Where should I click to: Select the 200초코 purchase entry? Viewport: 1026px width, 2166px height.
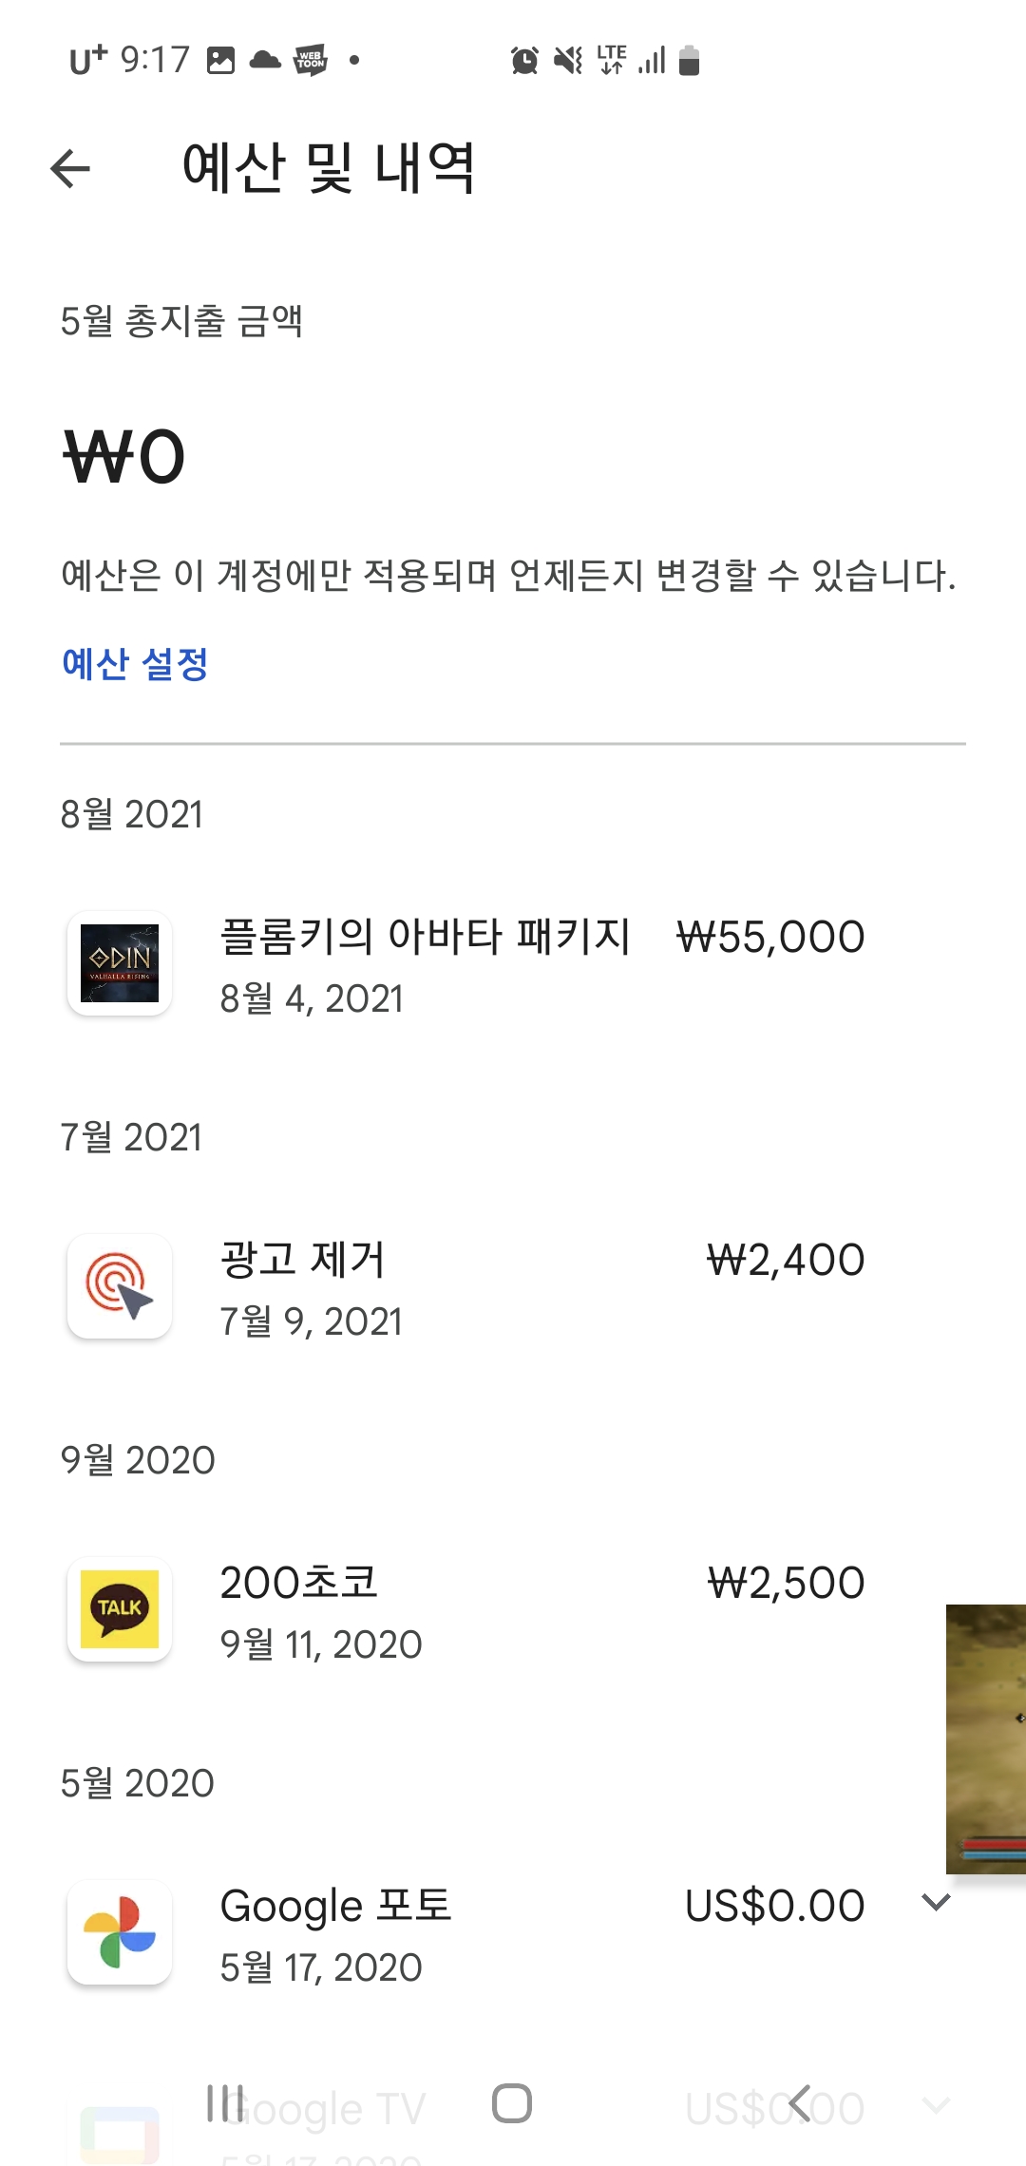(x=299, y=1583)
